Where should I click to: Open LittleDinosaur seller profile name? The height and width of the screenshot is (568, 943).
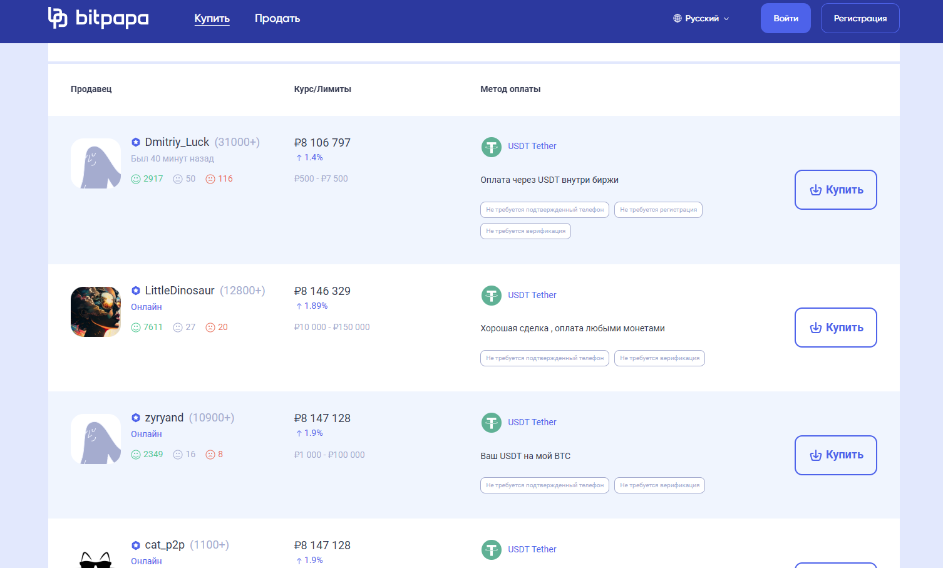point(180,291)
